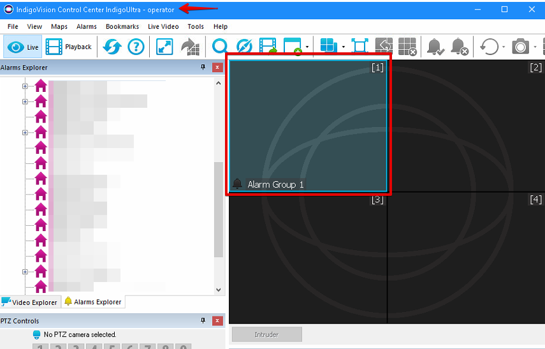Viewport: 545px width, 349px height.
Task: Select the Alarms Explorer tab
Action: [x=93, y=302]
